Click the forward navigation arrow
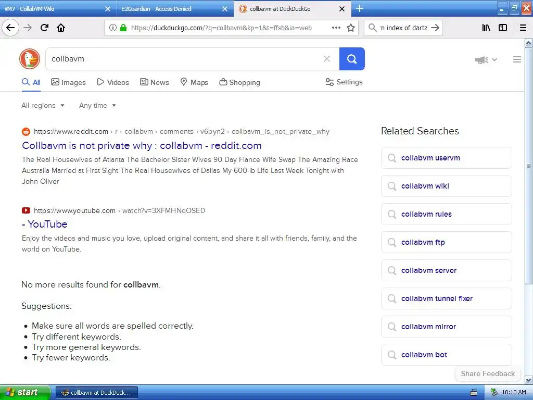The width and height of the screenshot is (533, 400). tap(28, 28)
